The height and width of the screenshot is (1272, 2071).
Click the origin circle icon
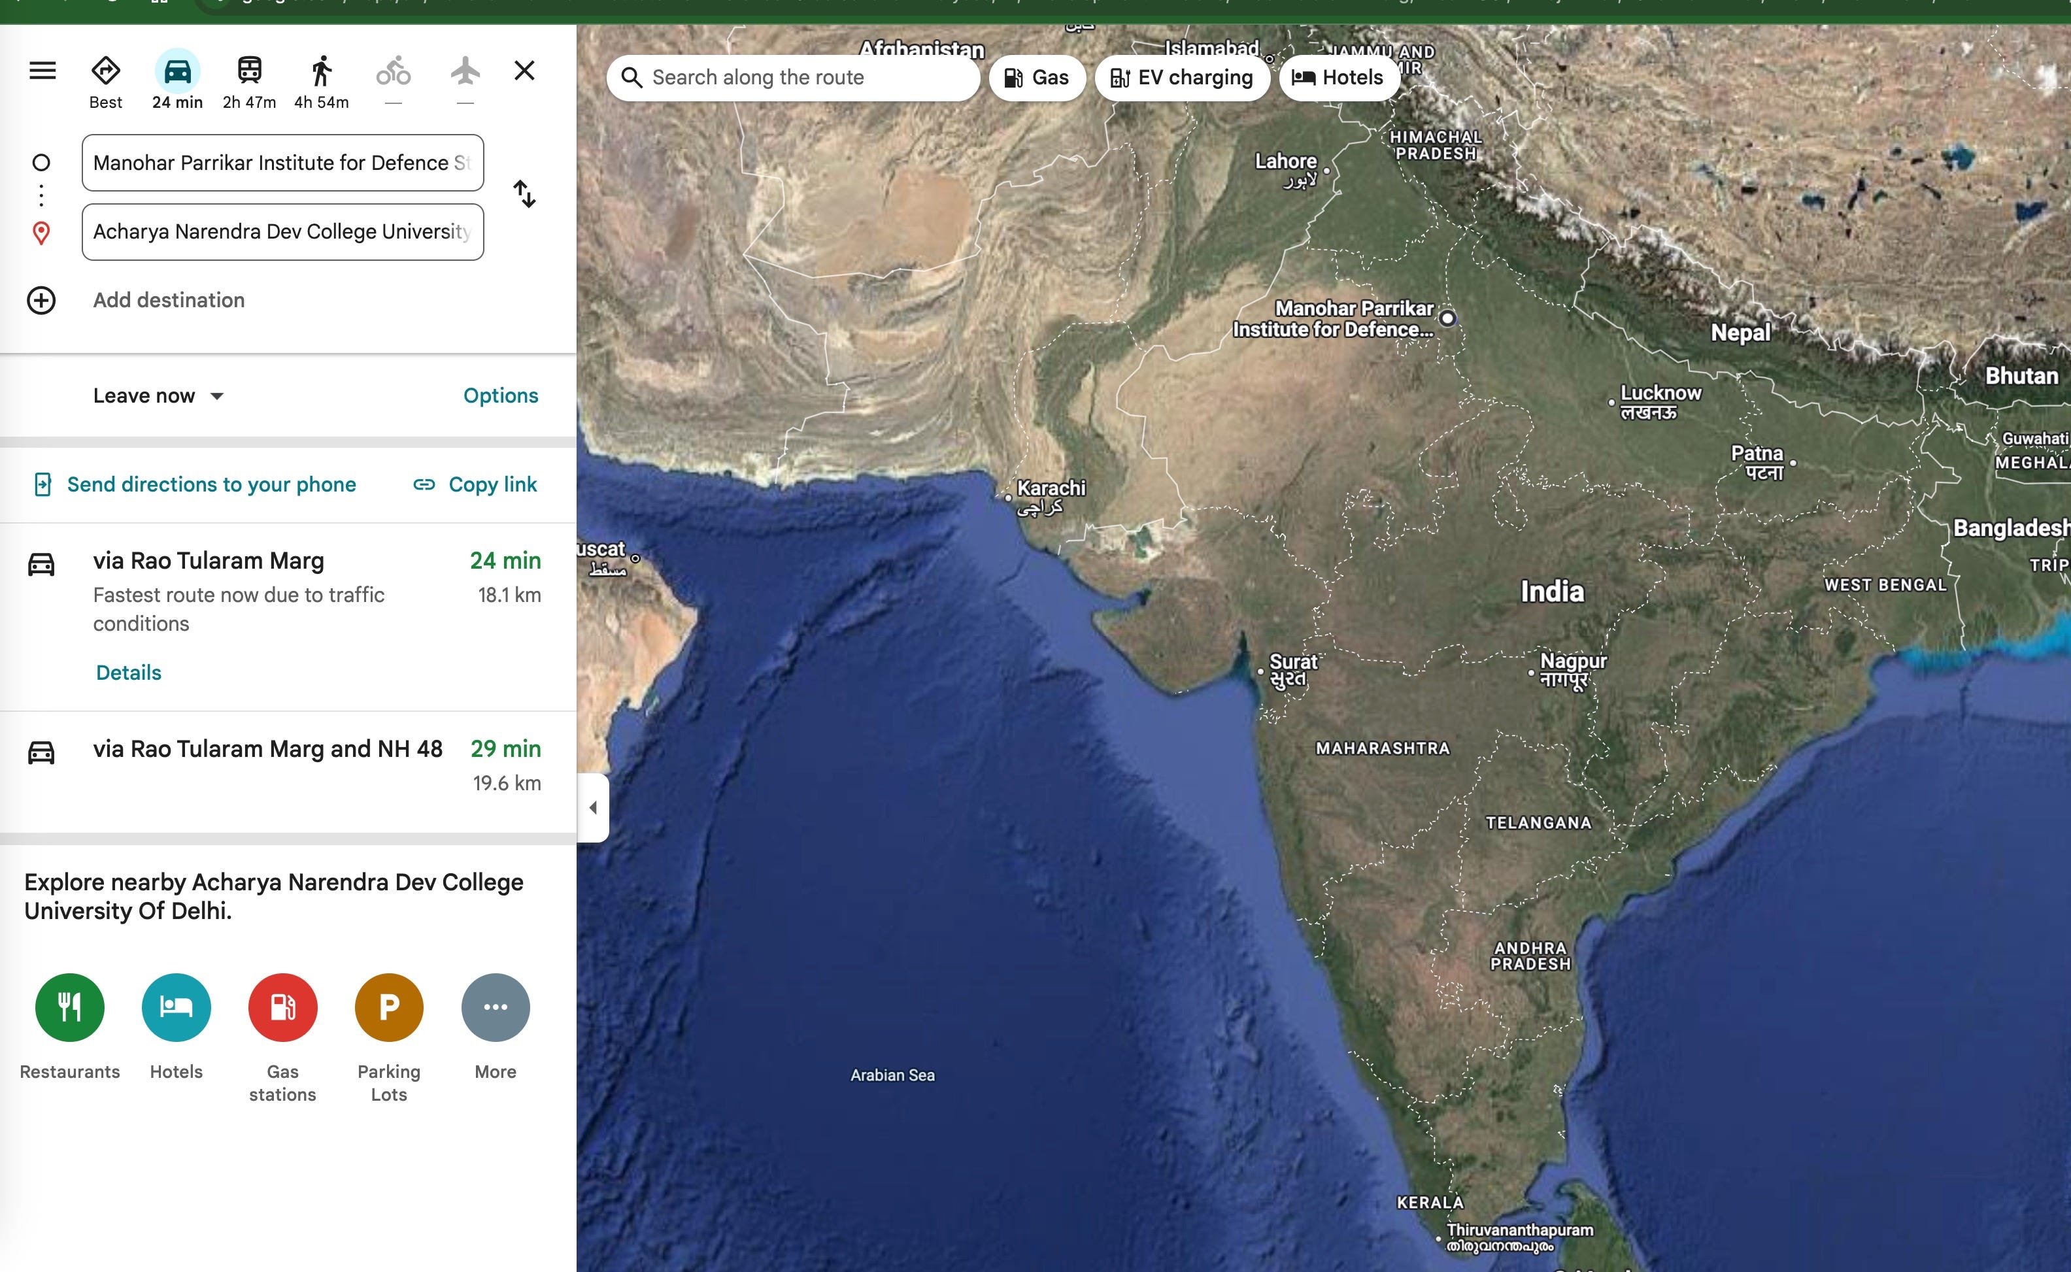(41, 162)
